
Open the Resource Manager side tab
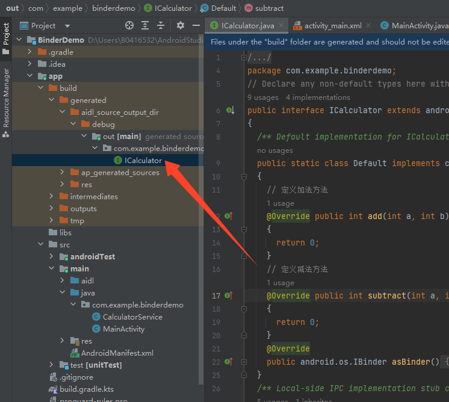[x=6, y=102]
